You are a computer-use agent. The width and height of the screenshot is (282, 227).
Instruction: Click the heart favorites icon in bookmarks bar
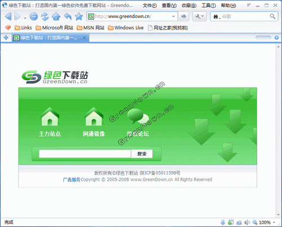click(x=8, y=28)
